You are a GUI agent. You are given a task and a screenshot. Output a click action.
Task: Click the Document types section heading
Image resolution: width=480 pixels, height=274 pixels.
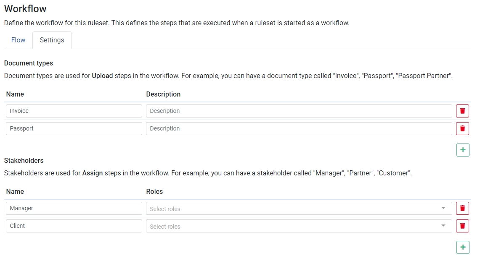point(29,63)
